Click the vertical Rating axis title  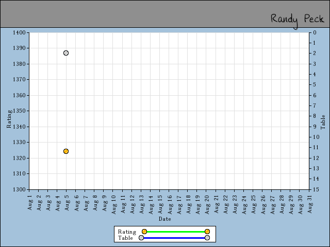9,119
